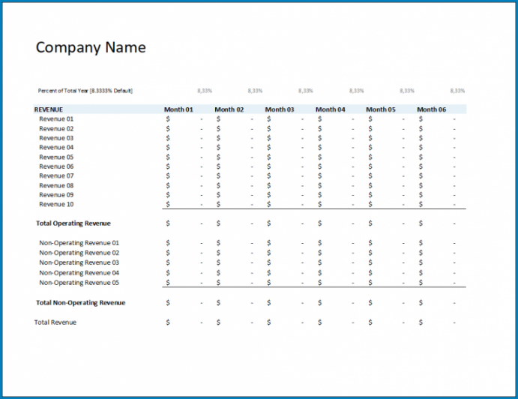This screenshot has width=518, height=399.
Task: Select the Total Revenue row label
Action: [x=55, y=322]
